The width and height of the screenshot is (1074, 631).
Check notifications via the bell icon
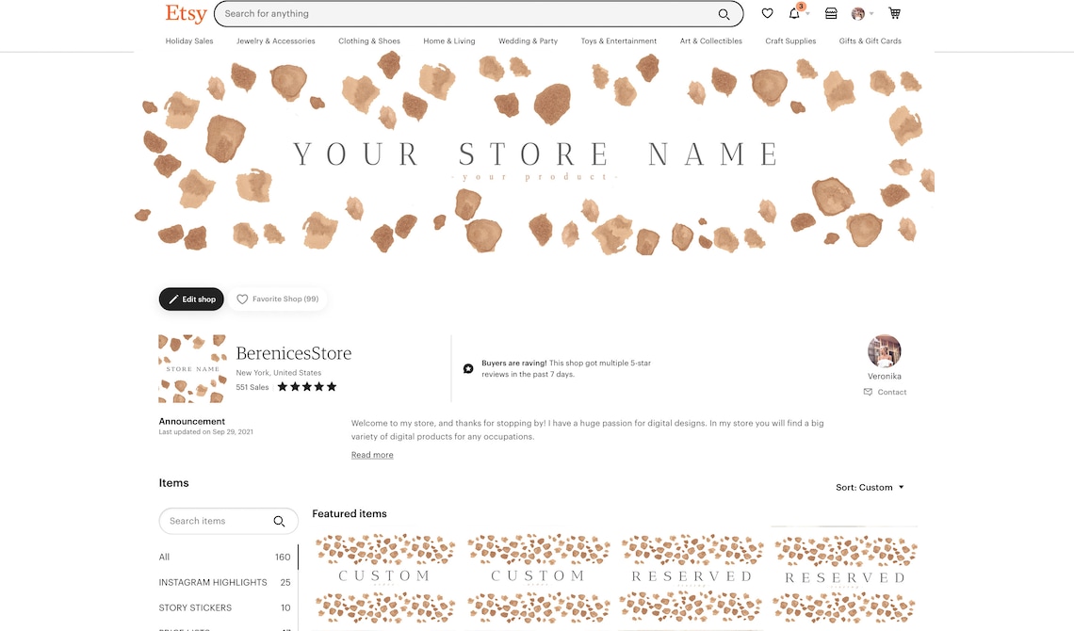coord(793,13)
